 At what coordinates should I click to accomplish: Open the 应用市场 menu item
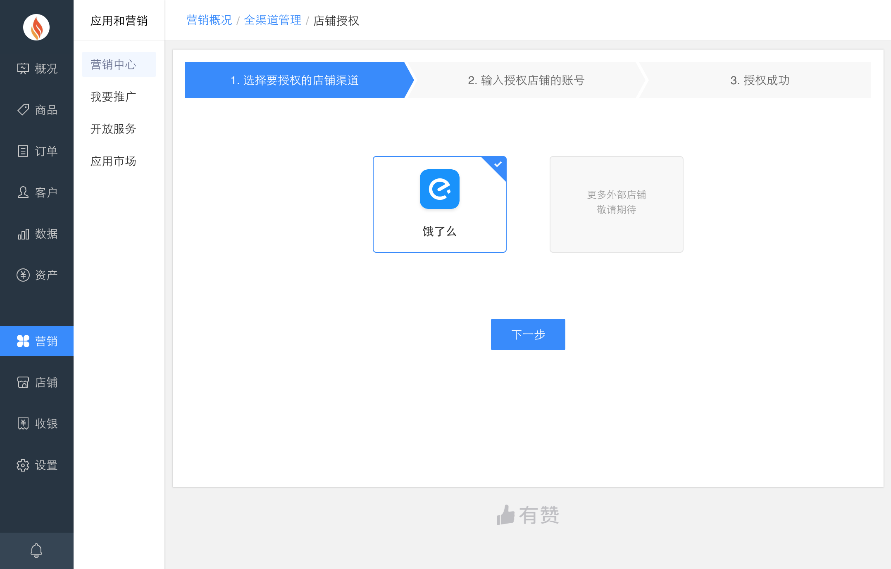[113, 161]
